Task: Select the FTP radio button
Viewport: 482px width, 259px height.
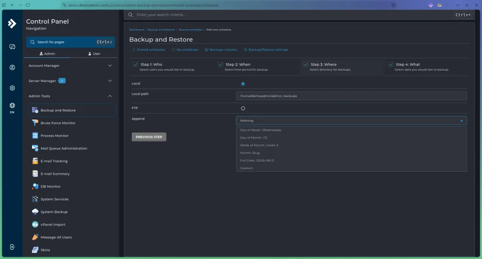Action: pos(243,108)
